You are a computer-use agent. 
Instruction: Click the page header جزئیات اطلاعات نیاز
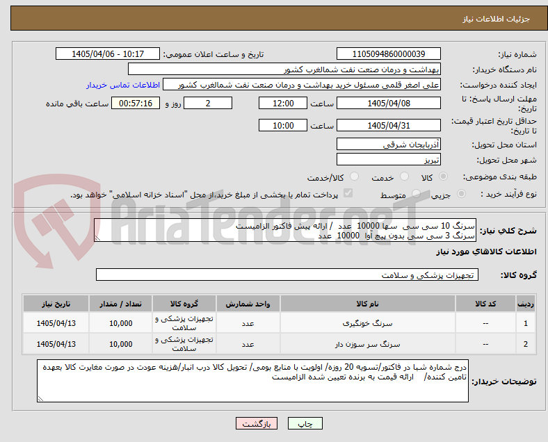[x=497, y=19]
